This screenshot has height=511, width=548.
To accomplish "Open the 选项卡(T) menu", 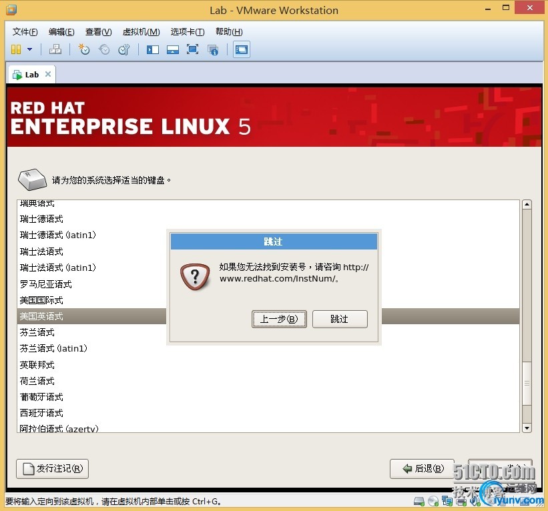I will 188,32.
